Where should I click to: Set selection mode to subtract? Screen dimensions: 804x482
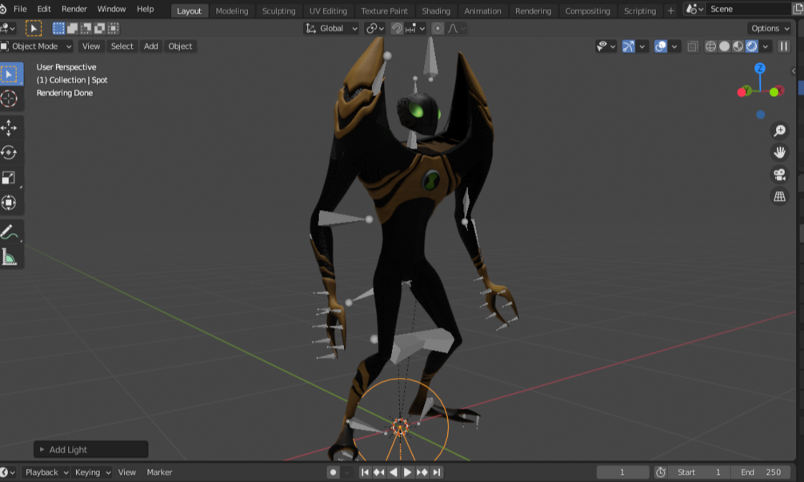coord(86,28)
